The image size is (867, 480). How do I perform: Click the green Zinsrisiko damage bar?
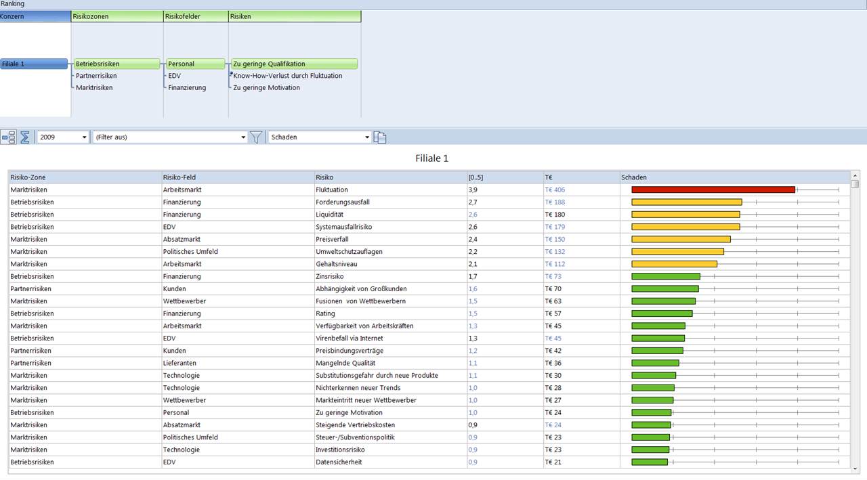click(x=666, y=276)
